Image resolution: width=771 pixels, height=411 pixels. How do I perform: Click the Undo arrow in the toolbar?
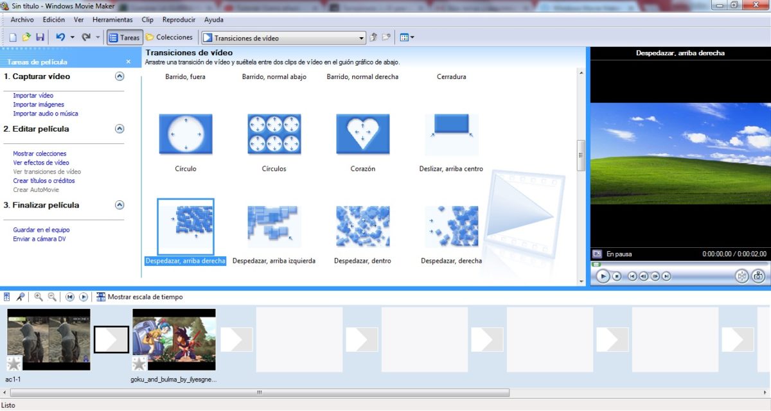(60, 38)
